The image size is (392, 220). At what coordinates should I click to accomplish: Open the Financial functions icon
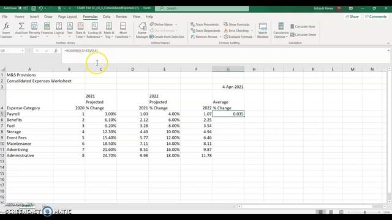pyautogui.click(x=47, y=26)
